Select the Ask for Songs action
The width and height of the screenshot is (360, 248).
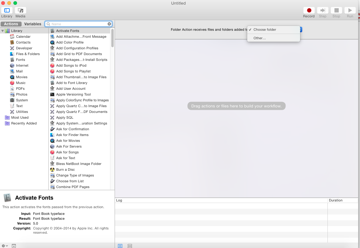79,152
